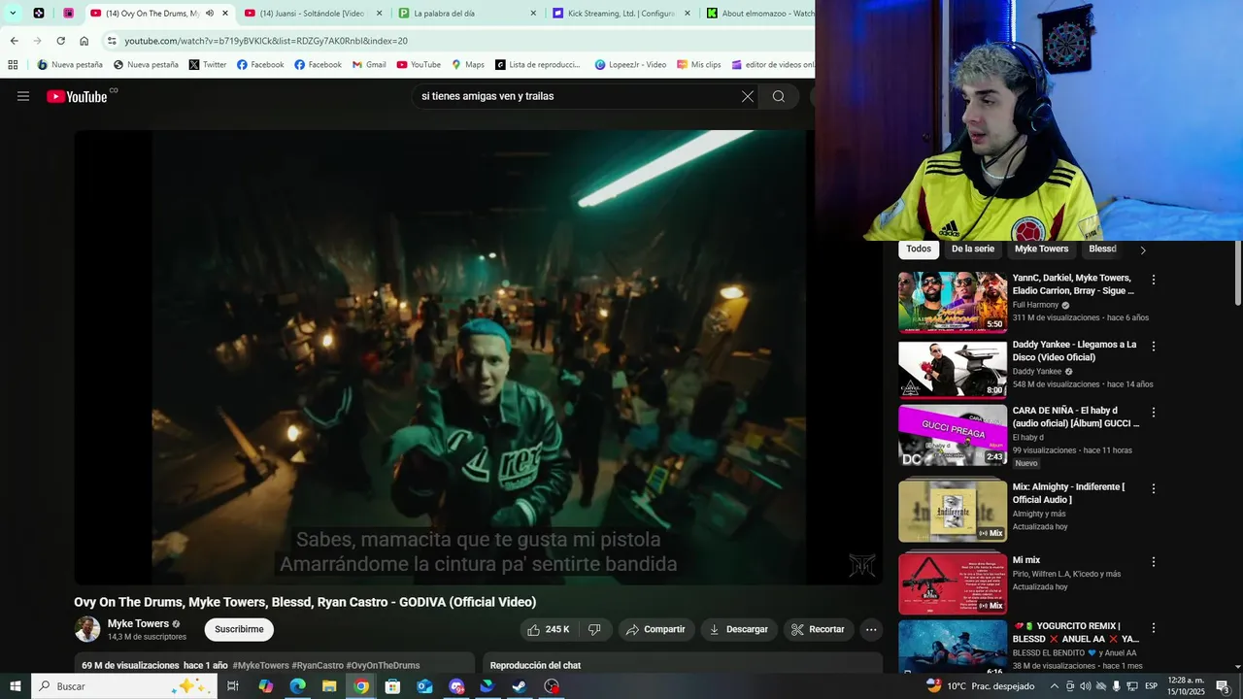Open the LopeezJr - Video bookmark
This screenshot has width=1243, height=699.
630,65
